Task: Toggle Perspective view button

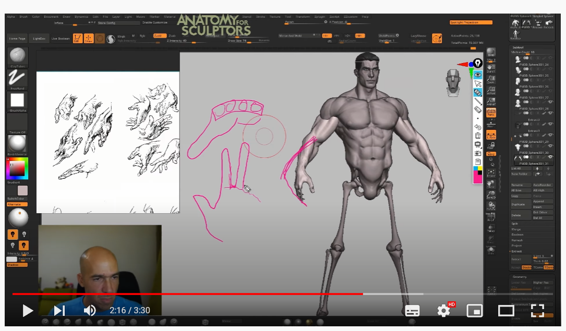Action: click(491, 113)
